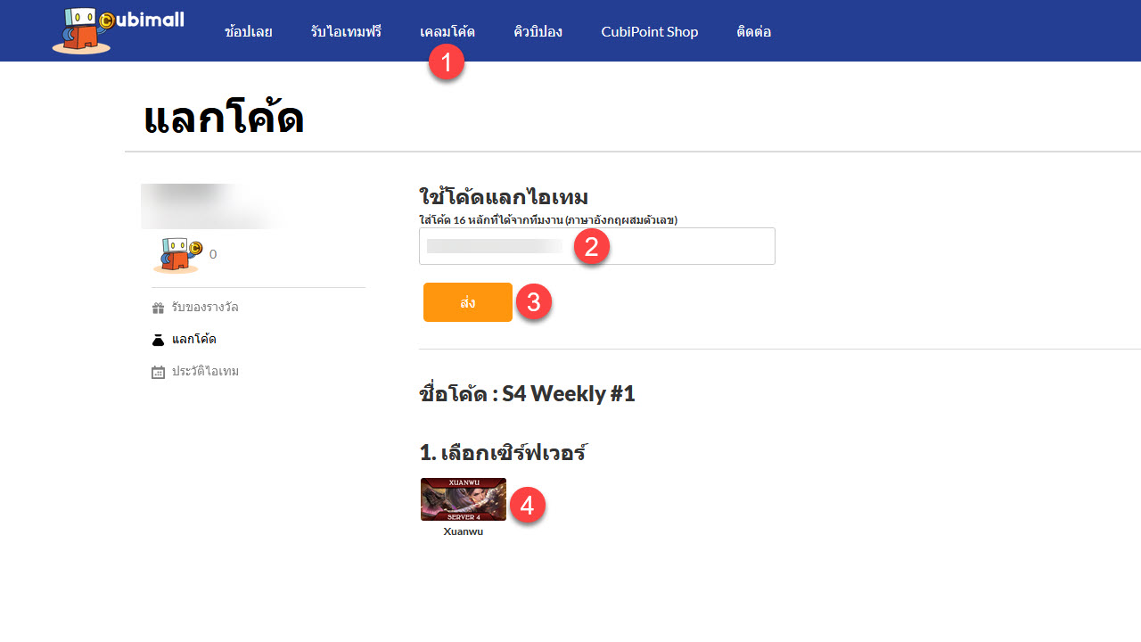
Task: Open the รับไอเทมฟรี menu item
Action: 346,32
